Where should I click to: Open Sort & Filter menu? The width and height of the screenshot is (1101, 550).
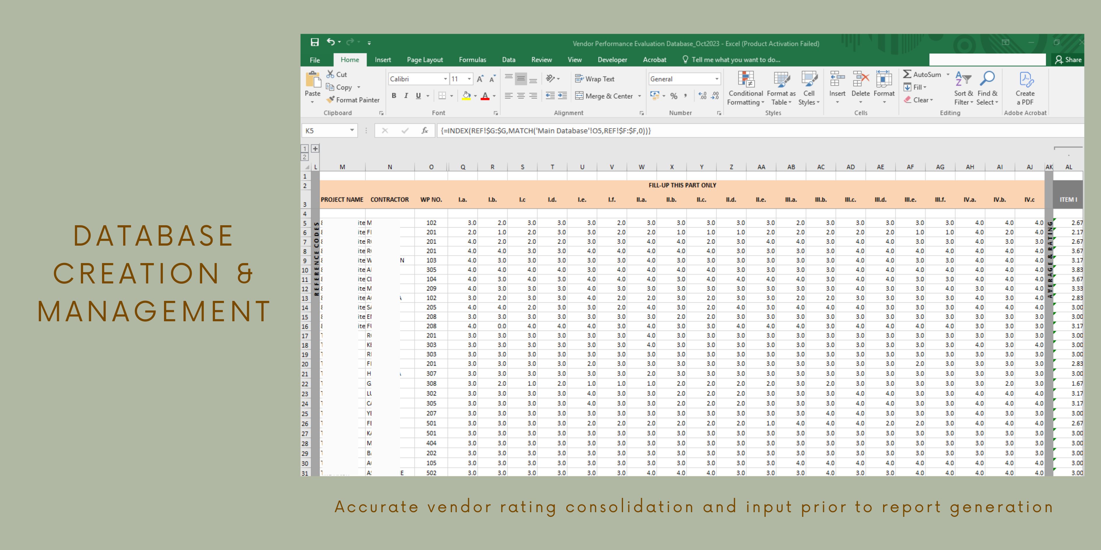964,88
